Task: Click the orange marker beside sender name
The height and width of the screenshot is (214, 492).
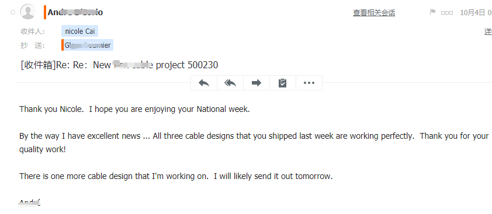Action: point(45,12)
